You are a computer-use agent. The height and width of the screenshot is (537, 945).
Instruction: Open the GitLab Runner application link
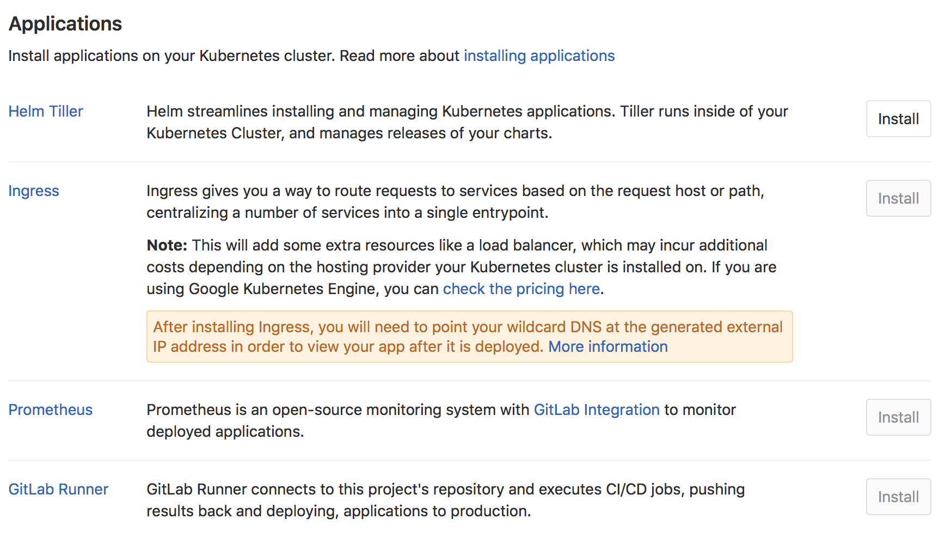click(58, 489)
